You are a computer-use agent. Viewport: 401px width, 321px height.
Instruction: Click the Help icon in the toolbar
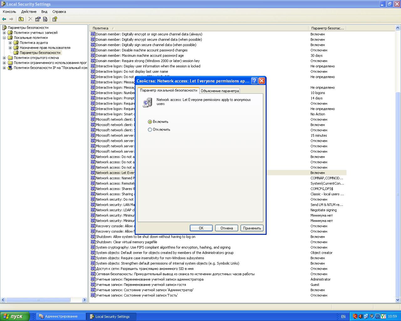[x=55, y=19]
